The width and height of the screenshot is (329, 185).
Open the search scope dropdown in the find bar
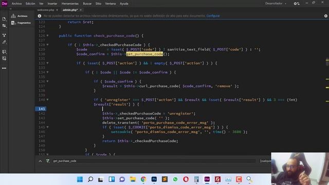pyautogui.click(x=265, y=161)
